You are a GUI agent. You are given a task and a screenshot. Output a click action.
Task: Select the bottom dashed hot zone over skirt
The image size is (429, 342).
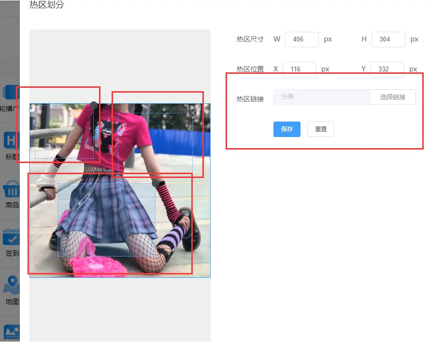point(106,219)
